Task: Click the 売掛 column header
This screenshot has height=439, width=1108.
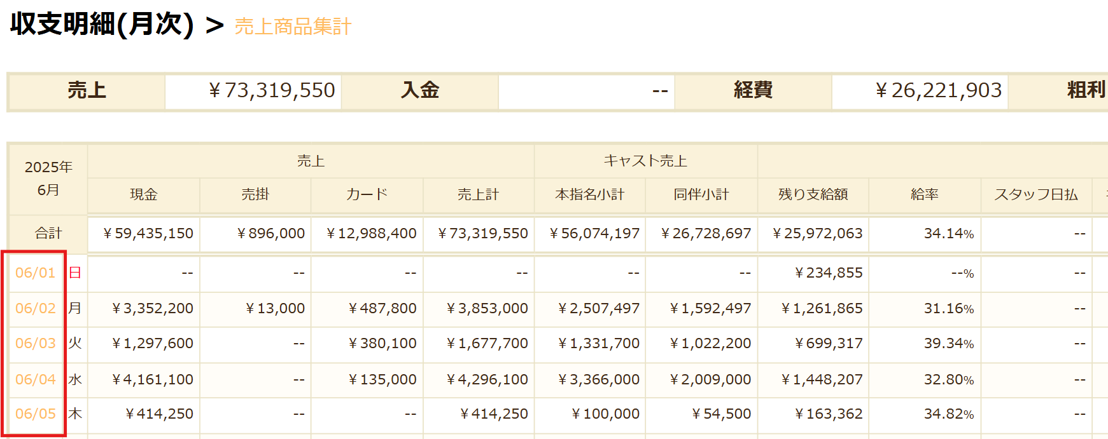Action: (255, 194)
